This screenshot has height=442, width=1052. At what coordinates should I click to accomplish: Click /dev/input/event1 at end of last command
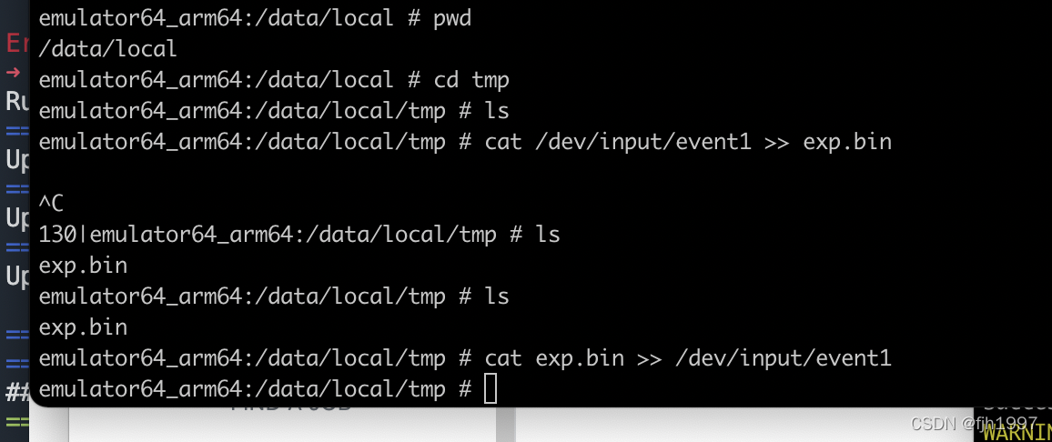783,358
